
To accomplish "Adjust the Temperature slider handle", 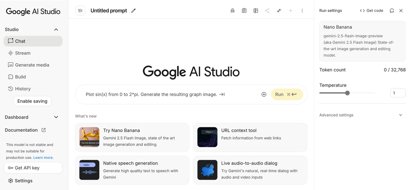I will pos(347,93).
